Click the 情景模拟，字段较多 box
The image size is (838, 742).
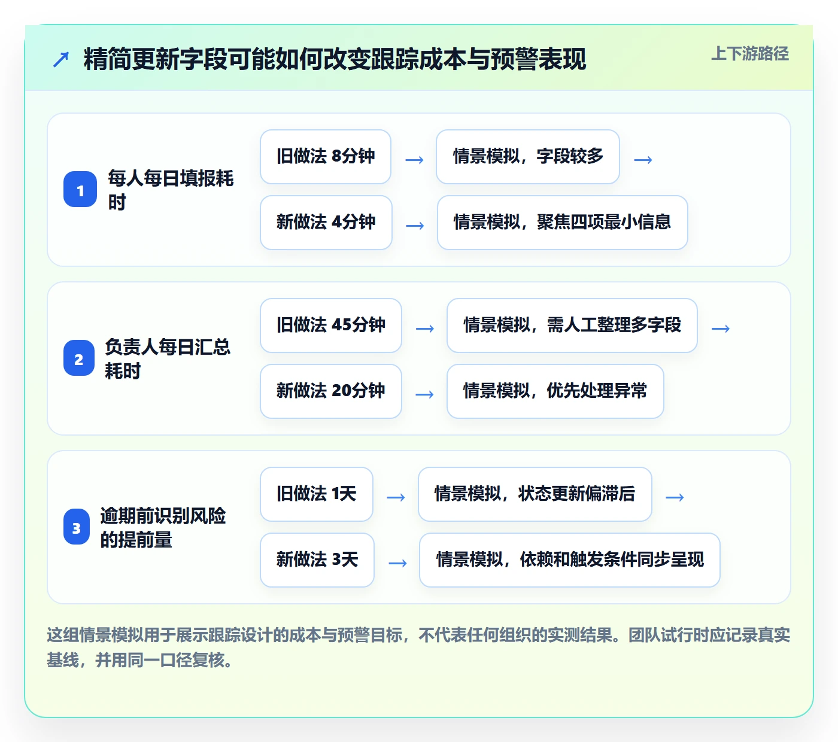[528, 157]
